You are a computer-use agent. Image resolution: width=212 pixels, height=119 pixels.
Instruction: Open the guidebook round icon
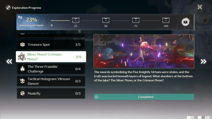click(185, 22)
